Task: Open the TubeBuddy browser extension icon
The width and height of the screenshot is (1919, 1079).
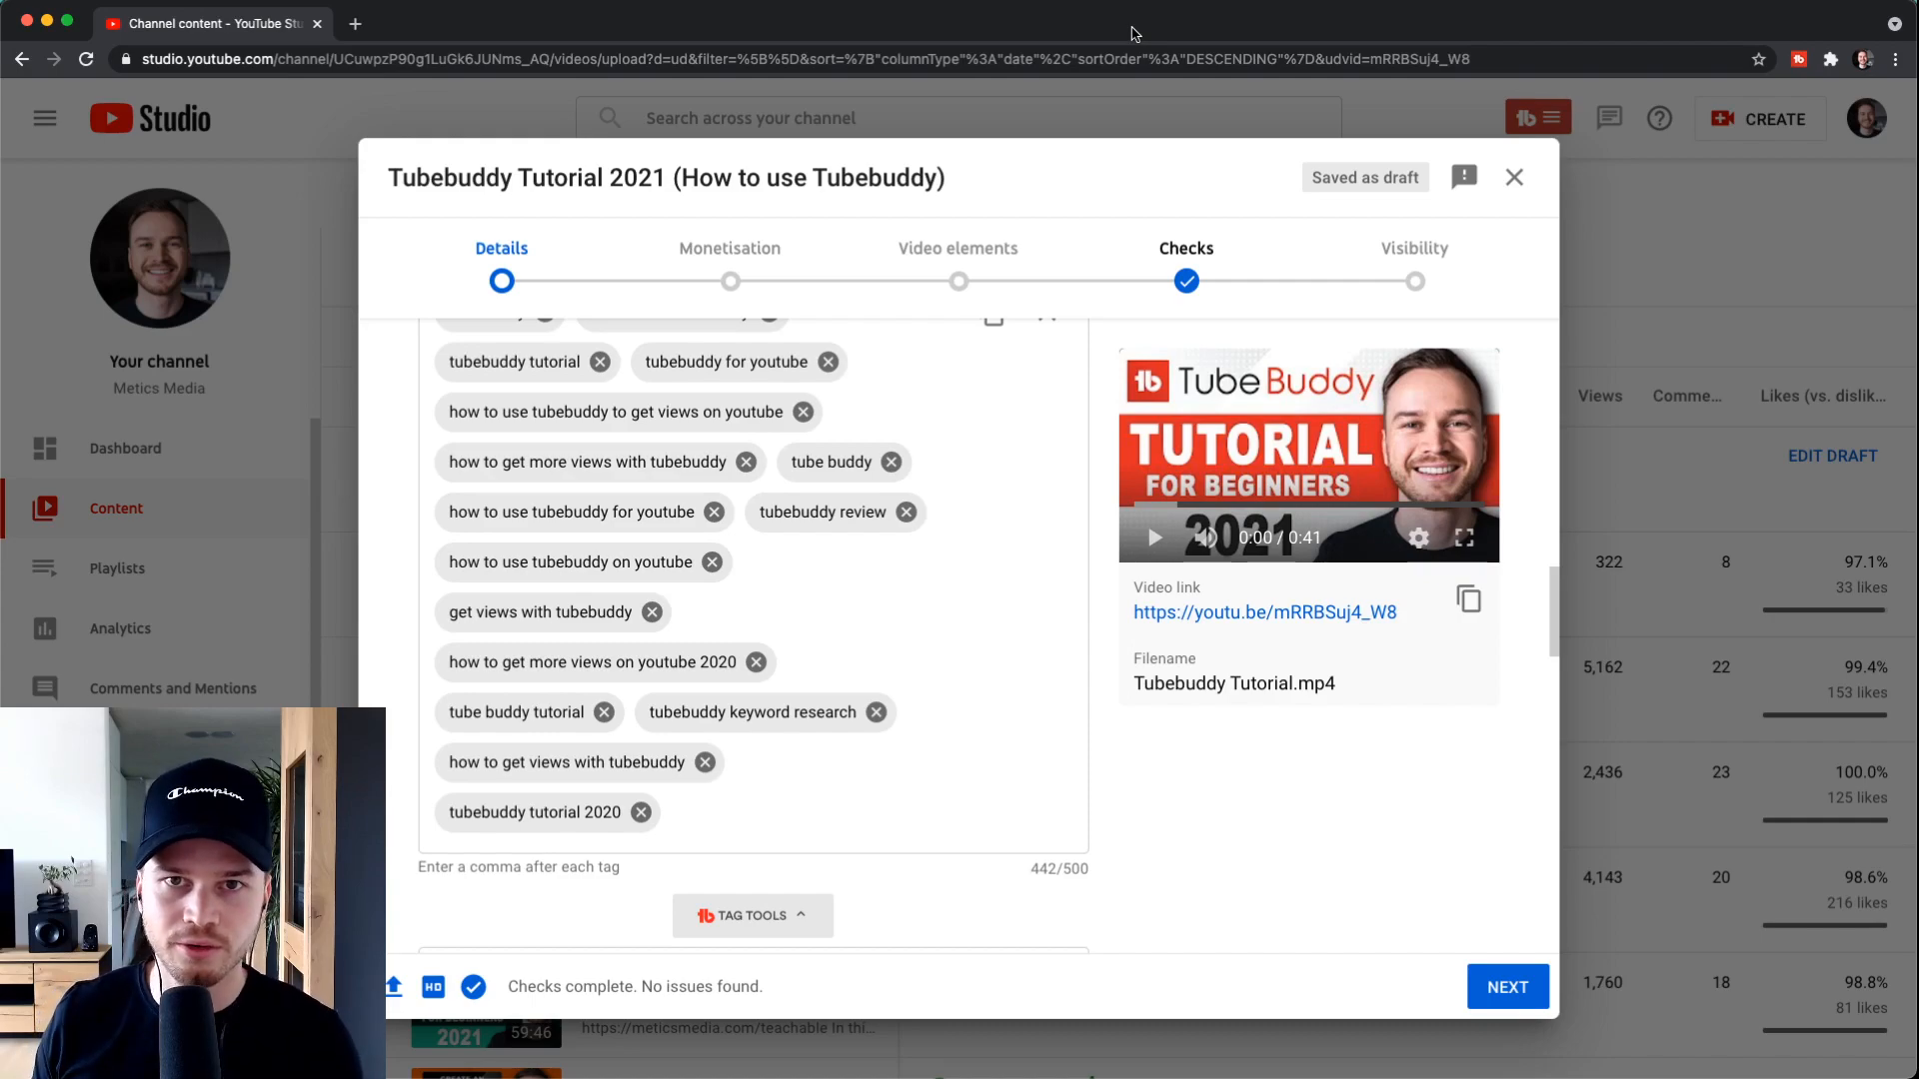Action: pos(1798,59)
